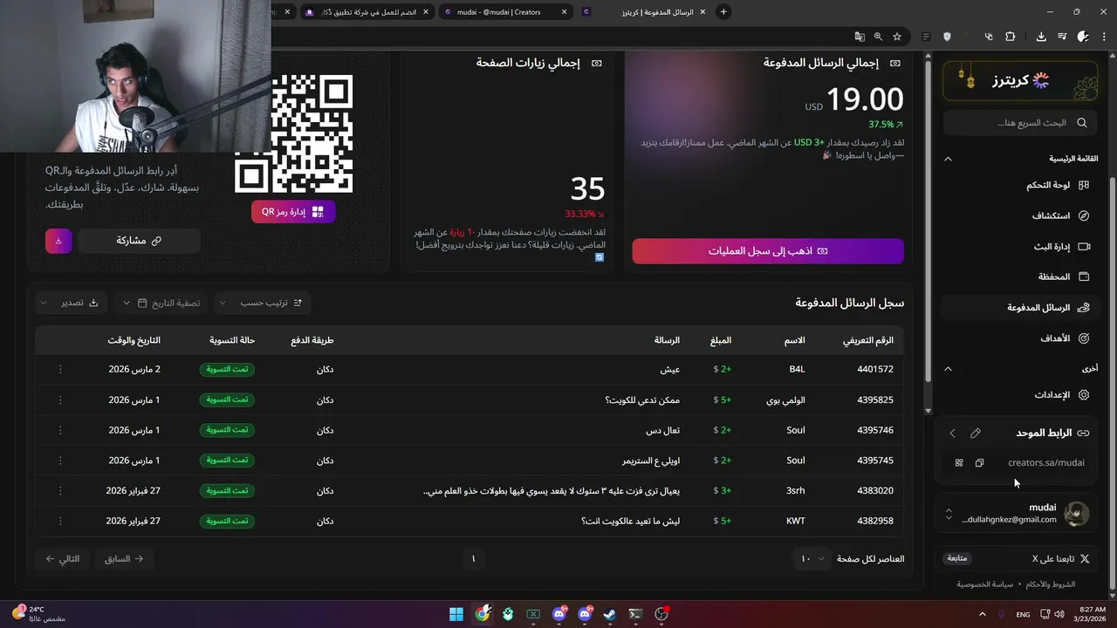
Task: Expand the mudai account switcher
Action: 949,514
